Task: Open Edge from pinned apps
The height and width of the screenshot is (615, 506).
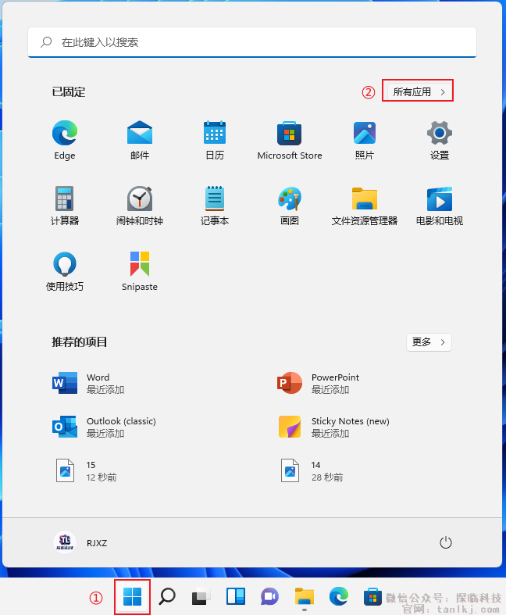Action: (x=65, y=140)
